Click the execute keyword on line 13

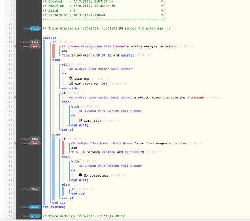click(x=50, y=38)
